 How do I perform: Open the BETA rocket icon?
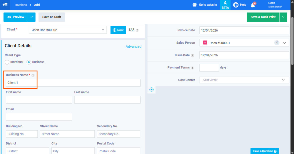[x=225, y=3]
